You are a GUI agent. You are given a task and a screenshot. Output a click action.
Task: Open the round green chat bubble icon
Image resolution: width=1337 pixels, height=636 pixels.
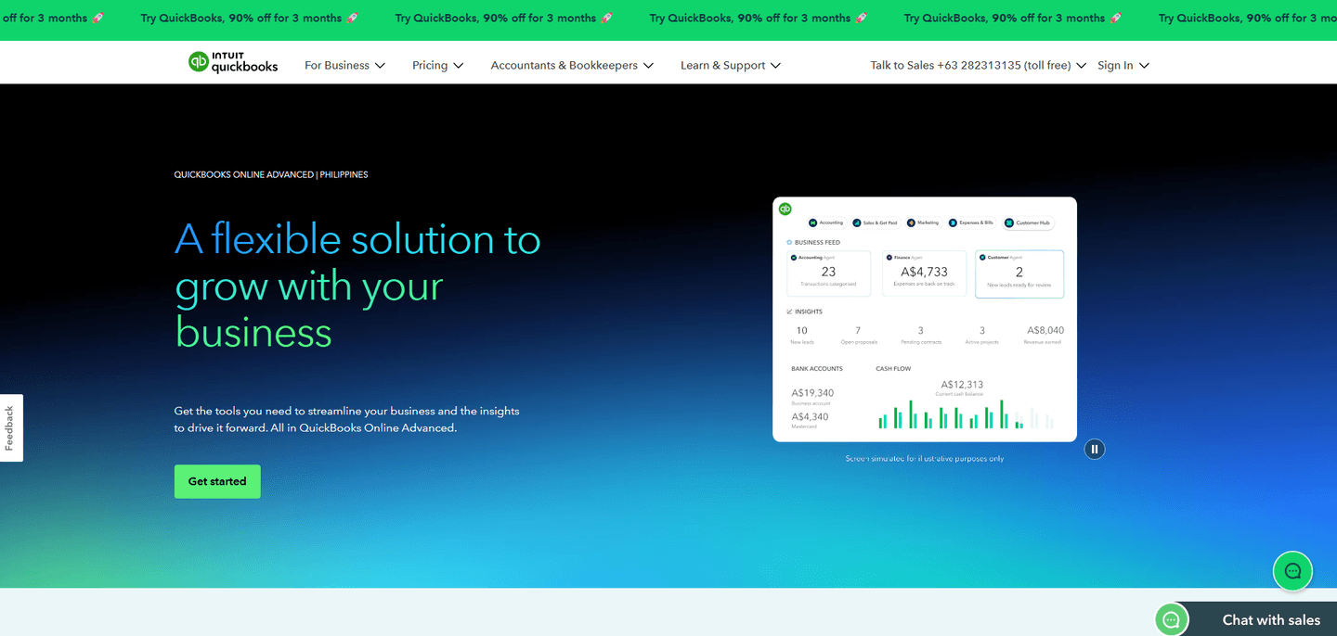[x=1292, y=571]
